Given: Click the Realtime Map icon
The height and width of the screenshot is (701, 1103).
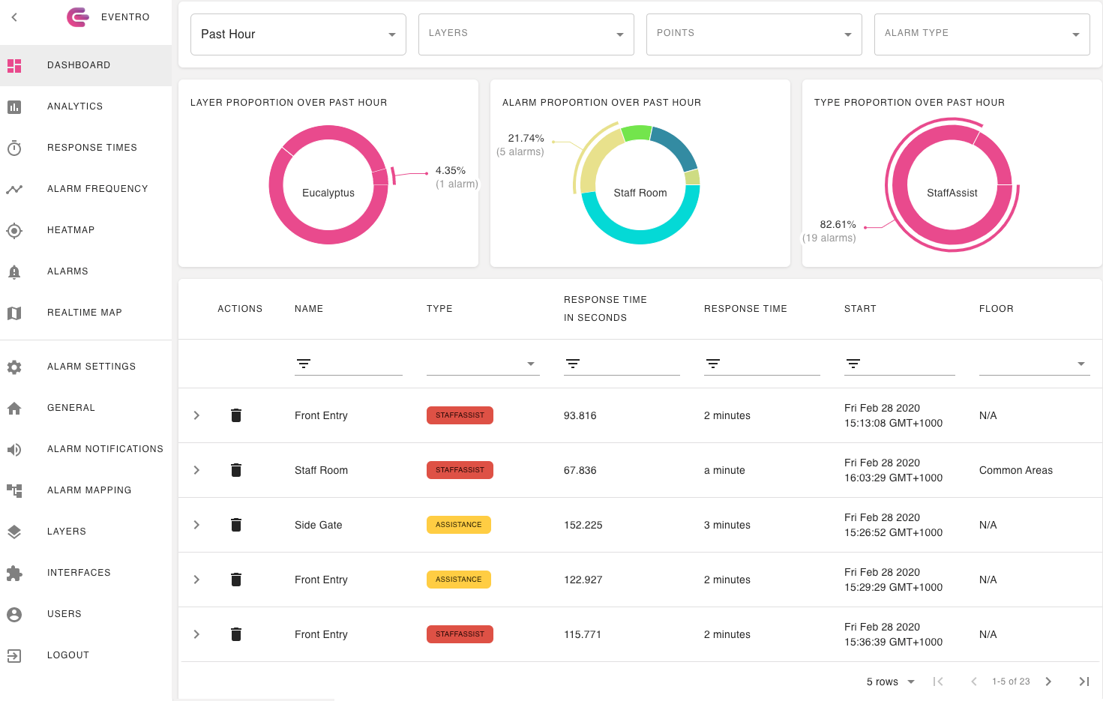Looking at the screenshot, I should 14,313.
